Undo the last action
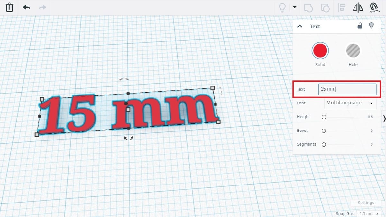Image resolution: width=386 pixels, height=217 pixels. tap(26, 7)
